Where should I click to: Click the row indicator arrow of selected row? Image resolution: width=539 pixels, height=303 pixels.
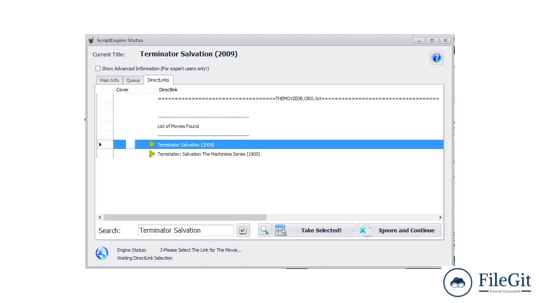coord(100,145)
